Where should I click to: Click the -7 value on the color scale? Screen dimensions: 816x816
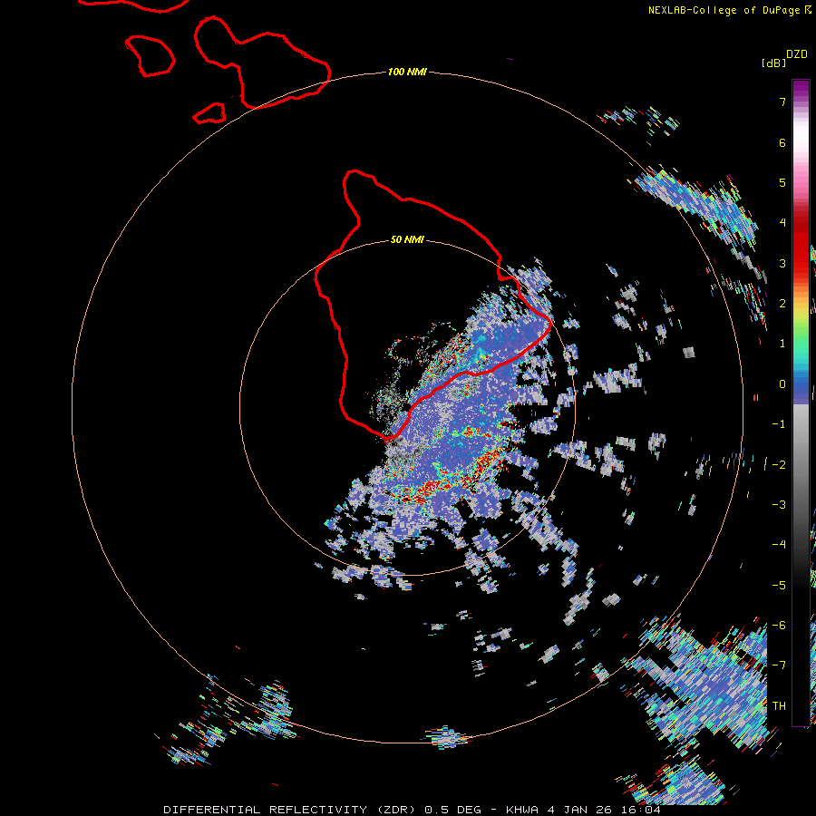point(779,665)
